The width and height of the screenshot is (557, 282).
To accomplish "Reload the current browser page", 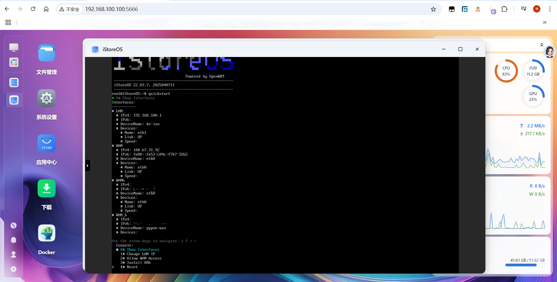I will [x=33, y=9].
